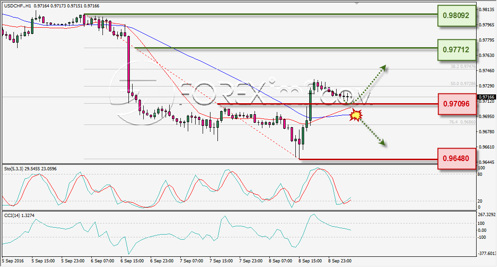Click the chart shift triangle marker at top
The image size is (497, 267).
click(x=357, y=4)
